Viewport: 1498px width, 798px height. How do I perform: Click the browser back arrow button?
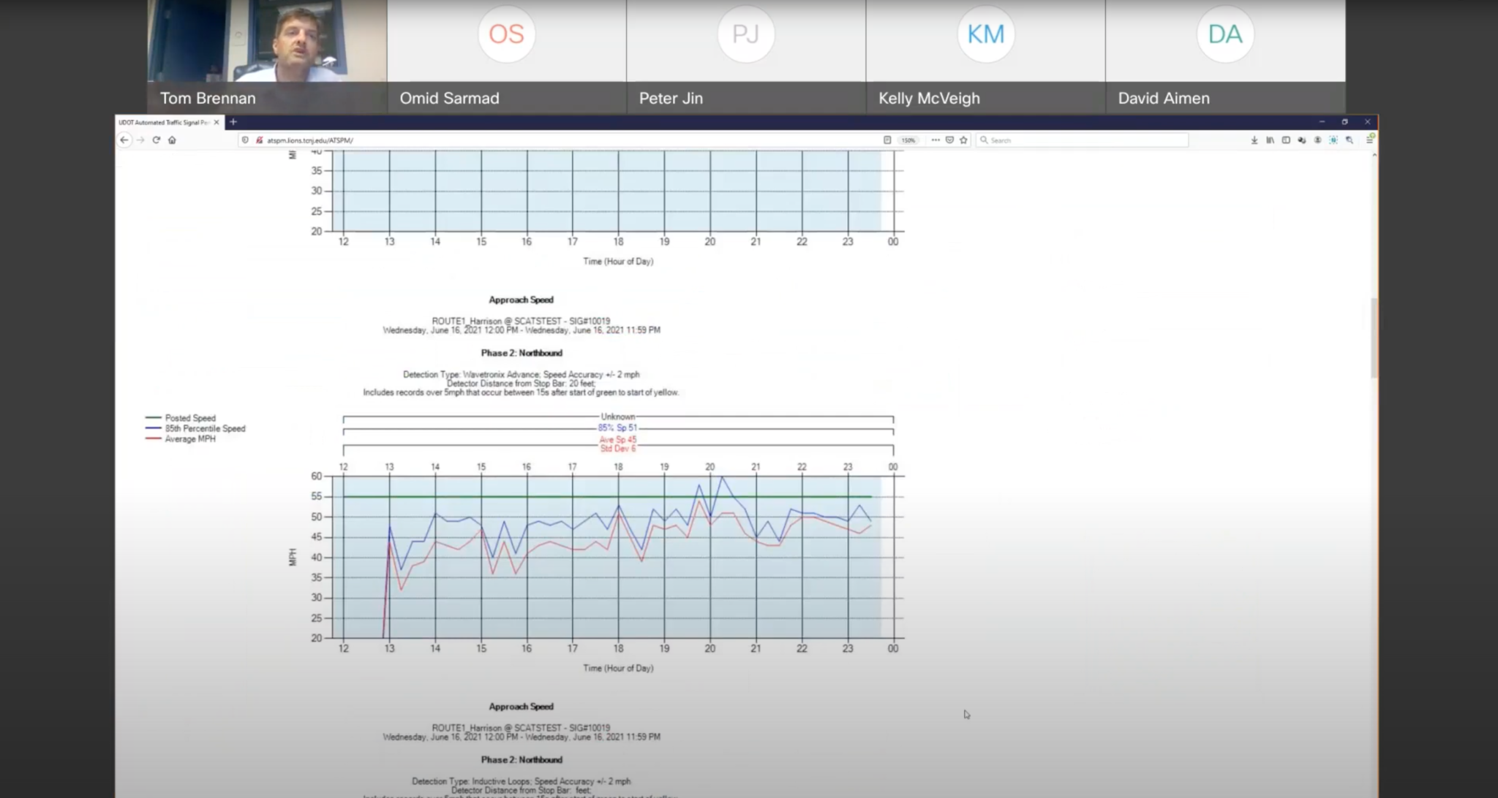pyautogui.click(x=124, y=140)
